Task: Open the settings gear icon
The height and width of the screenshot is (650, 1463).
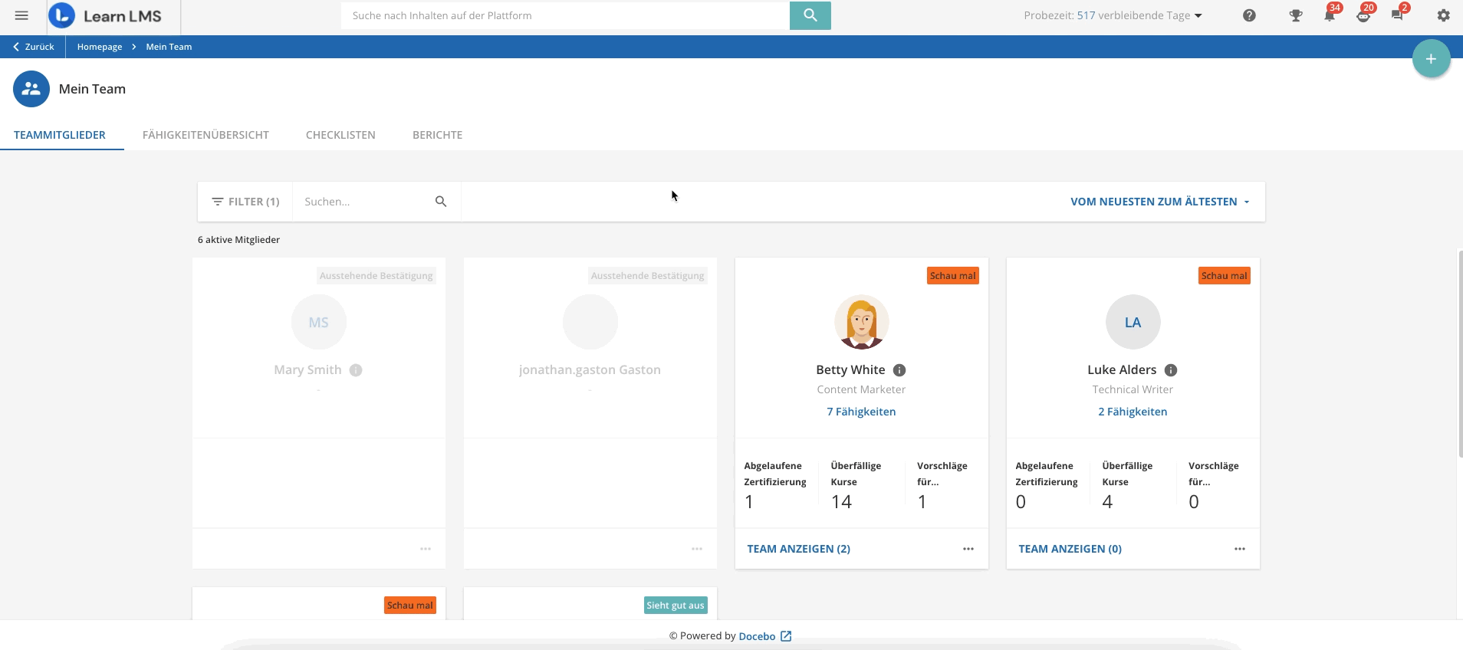Action: (x=1443, y=15)
